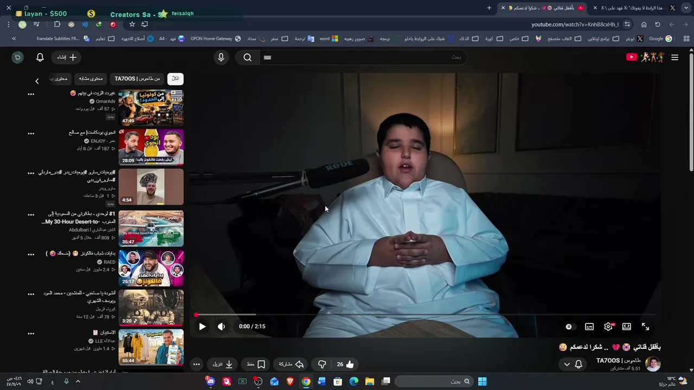Share the video via مشاركة
Viewport: 694px width, 390px height.
[291, 365]
